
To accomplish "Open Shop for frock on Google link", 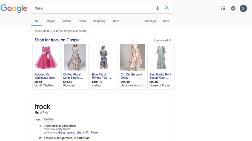I will (57, 40).
